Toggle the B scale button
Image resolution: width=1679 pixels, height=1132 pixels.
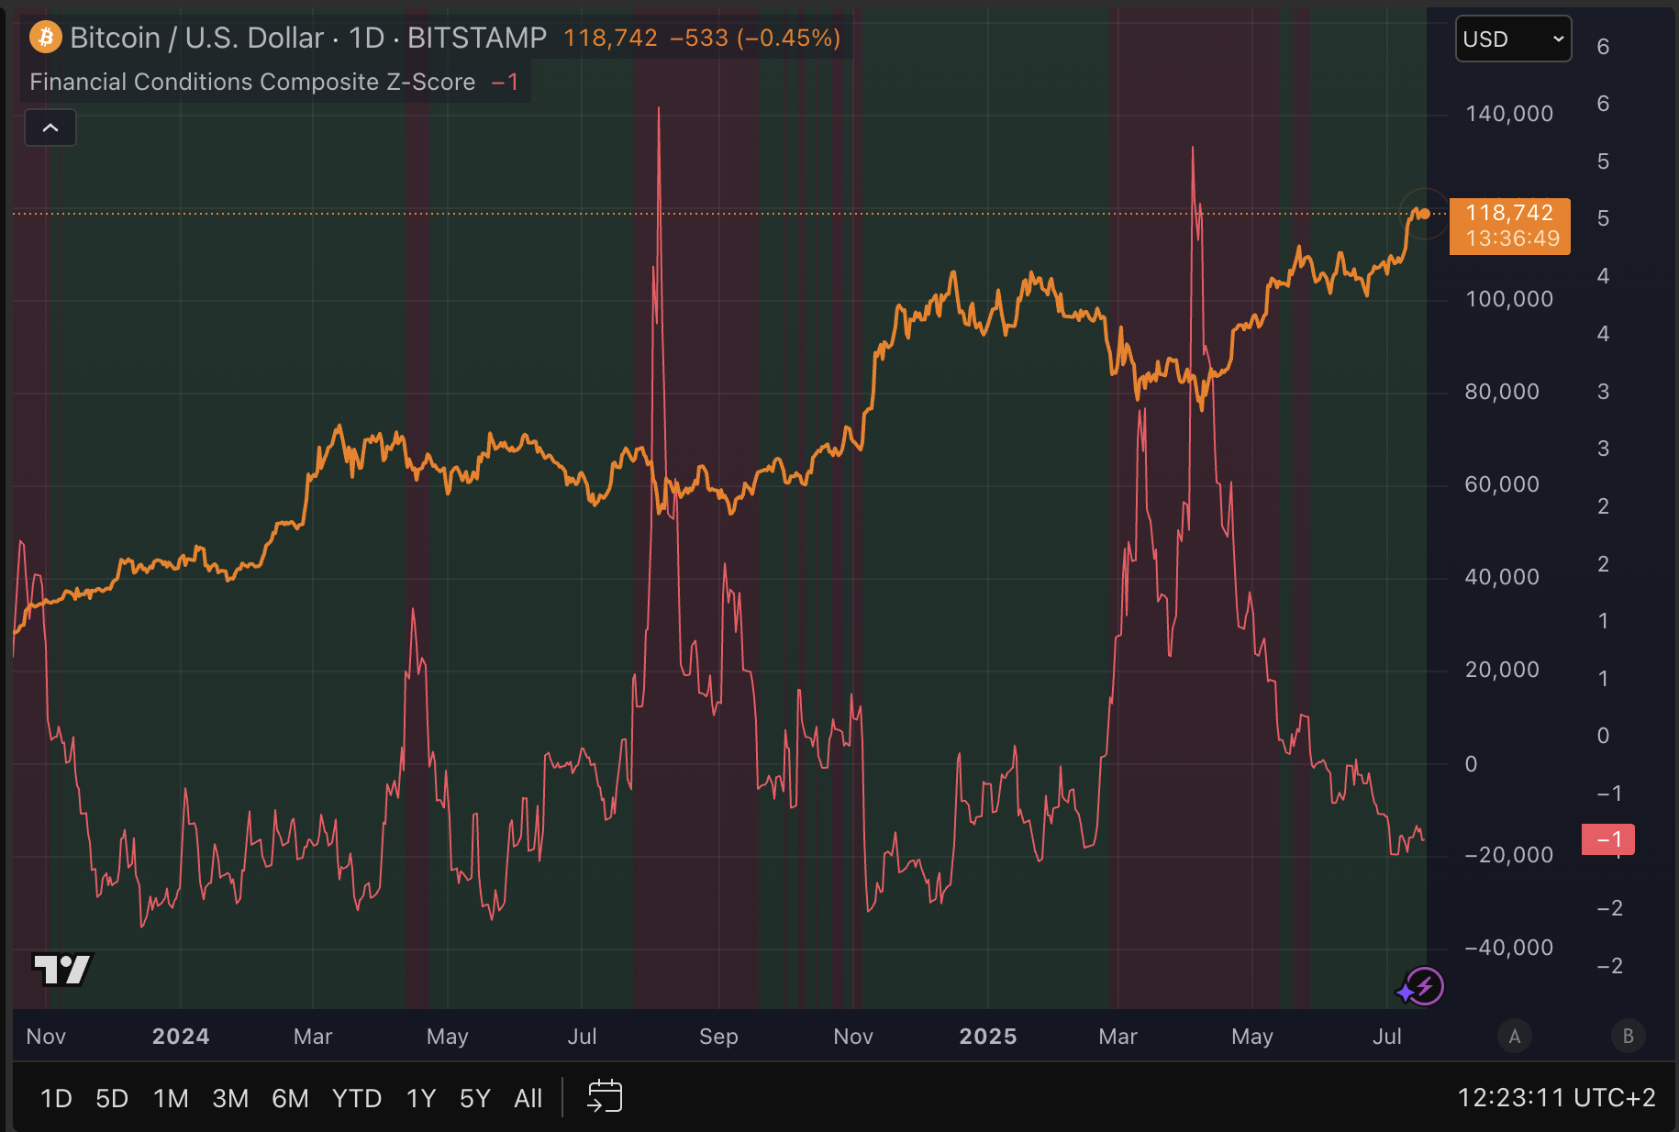point(1628,1036)
